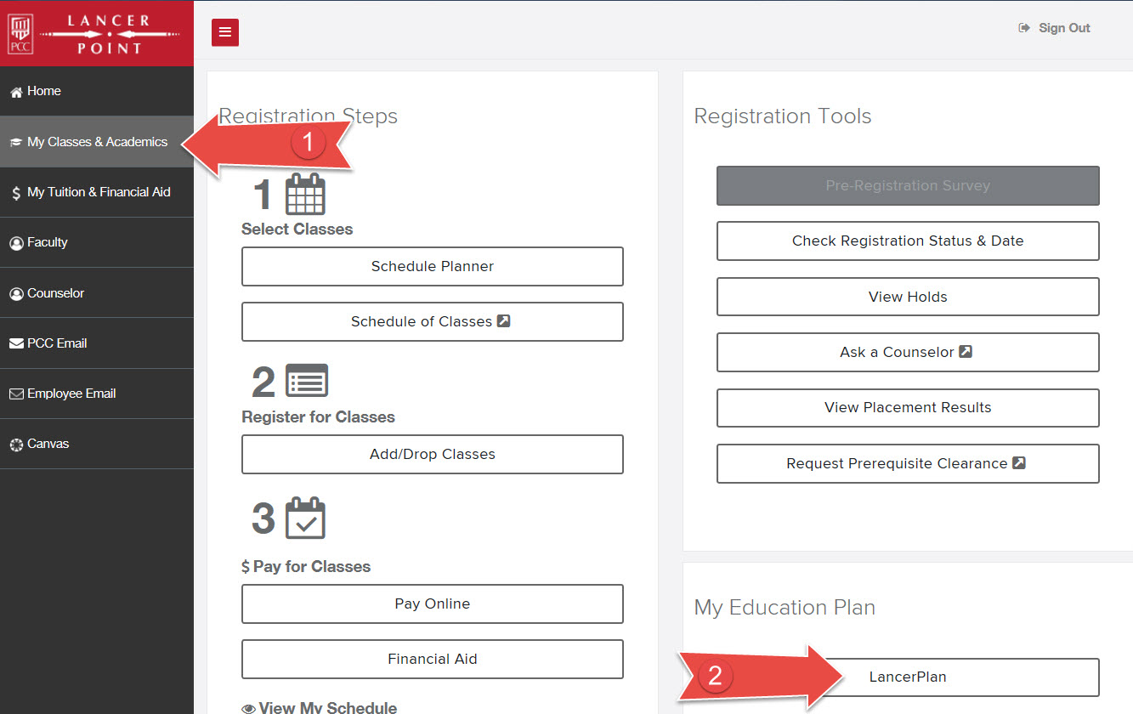Select My Classes & Academics in sidebar
This screenshot has width=1133, height=714.
click(x=96, y=142)
